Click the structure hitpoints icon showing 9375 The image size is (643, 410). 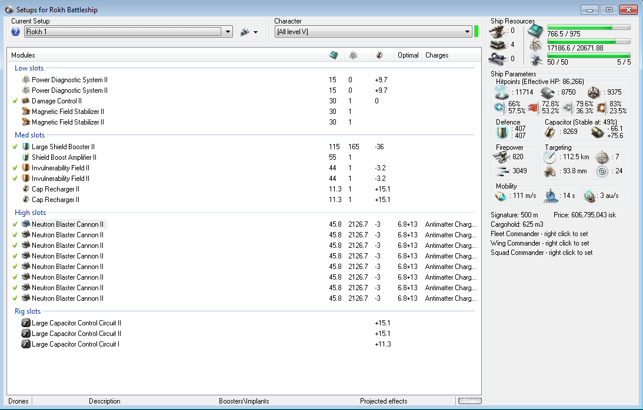(x=594, y=92)
